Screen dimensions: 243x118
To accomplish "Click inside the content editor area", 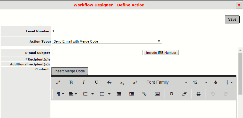I will (x=144, y=109).
